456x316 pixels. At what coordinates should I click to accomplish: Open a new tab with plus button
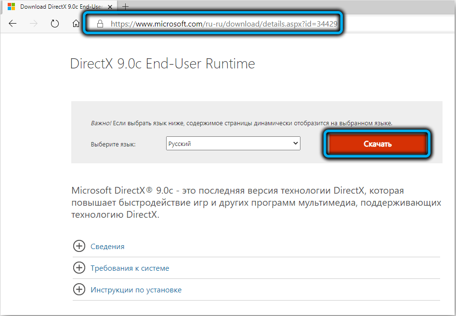pos(126,7)
